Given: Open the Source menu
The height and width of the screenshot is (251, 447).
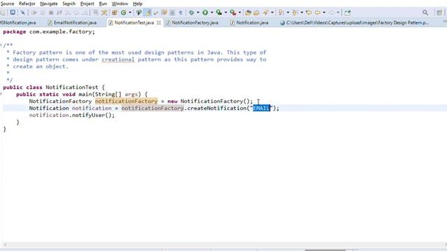Looking at the screenshot, I should point(8,3).
